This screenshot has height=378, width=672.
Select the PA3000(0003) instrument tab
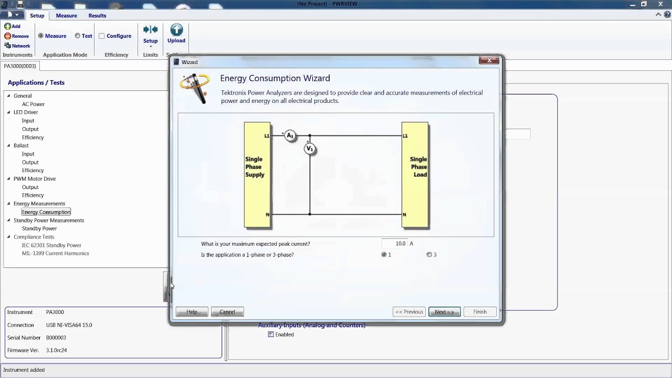[20, 66]
